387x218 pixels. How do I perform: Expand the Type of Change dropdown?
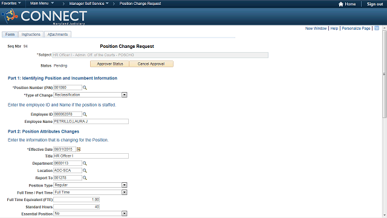coord(125,95)
